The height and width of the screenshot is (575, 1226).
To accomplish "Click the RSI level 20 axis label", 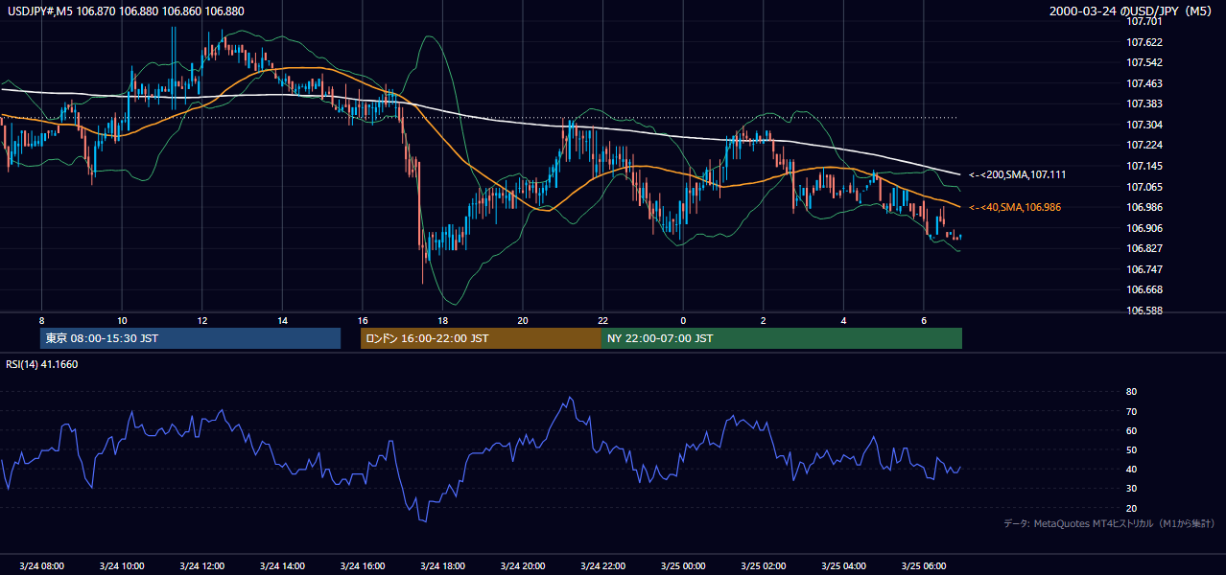I will (x=1131, y=508).
